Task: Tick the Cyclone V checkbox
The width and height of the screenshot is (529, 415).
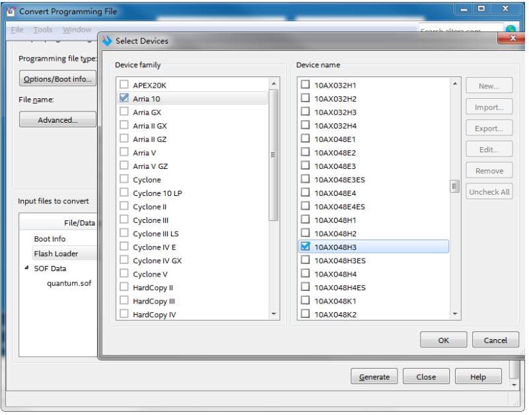Action: [124, 273]
